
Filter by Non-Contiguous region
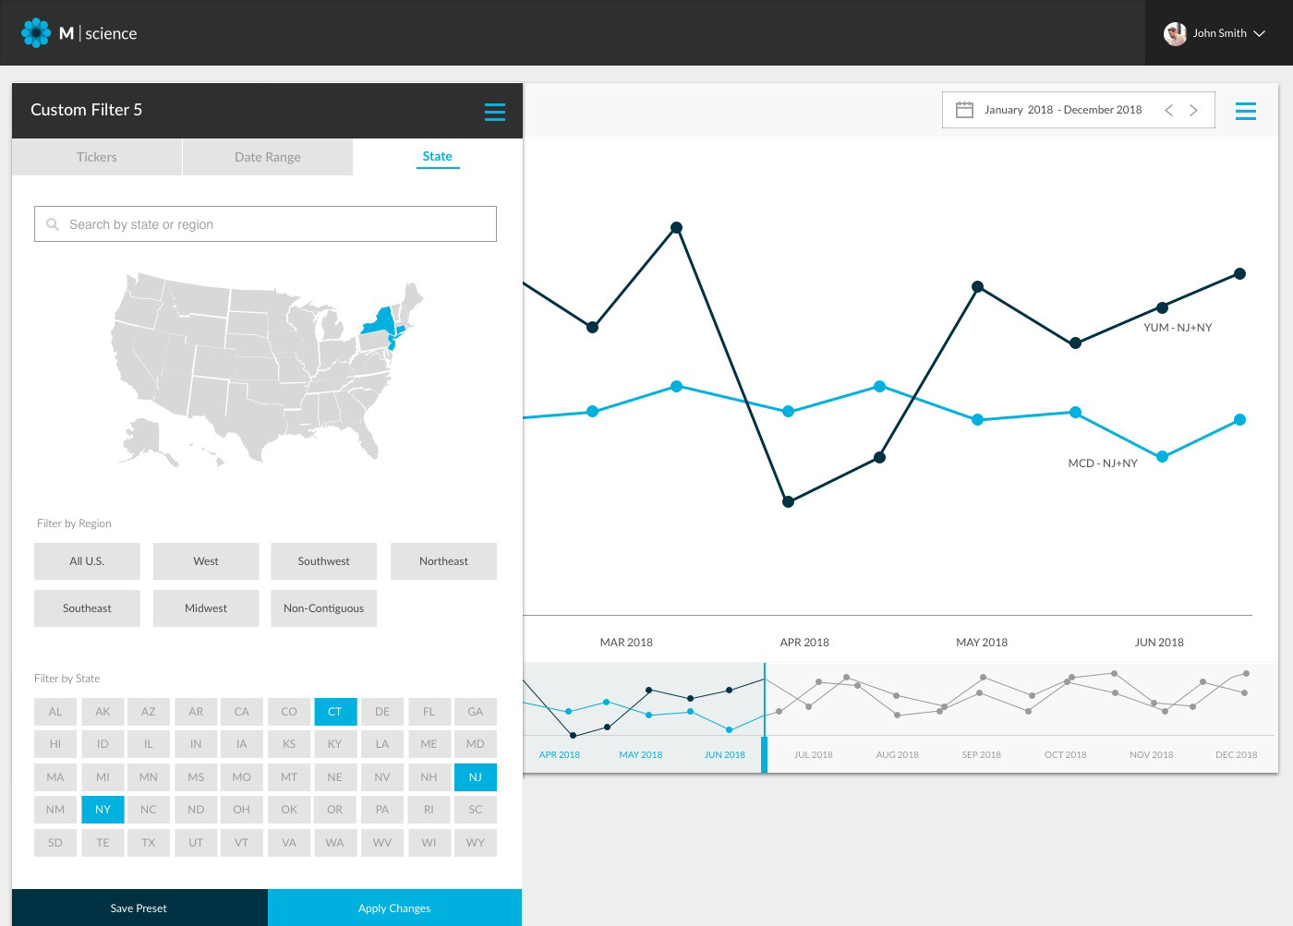coord(324,608)
